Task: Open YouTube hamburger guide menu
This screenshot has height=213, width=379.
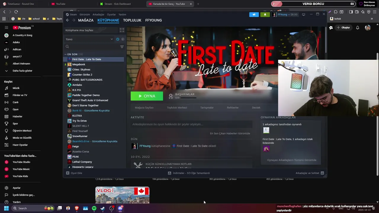Action: (x=6, y=28)
